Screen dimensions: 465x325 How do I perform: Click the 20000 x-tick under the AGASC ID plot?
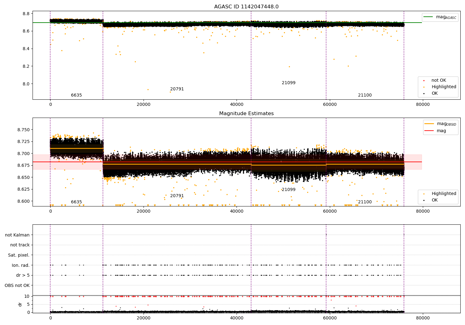pyautogui.click(x=144, y=105)
